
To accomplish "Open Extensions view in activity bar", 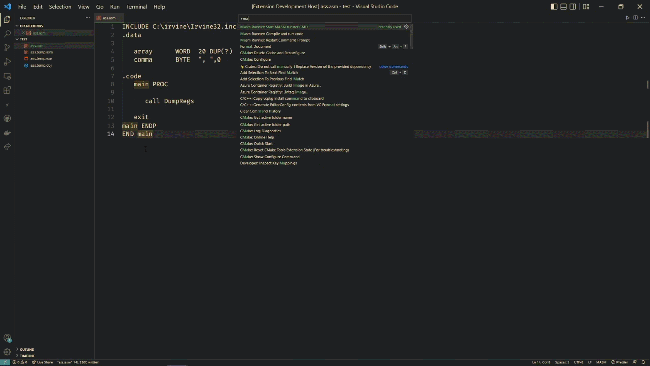I will coord(7,90).
